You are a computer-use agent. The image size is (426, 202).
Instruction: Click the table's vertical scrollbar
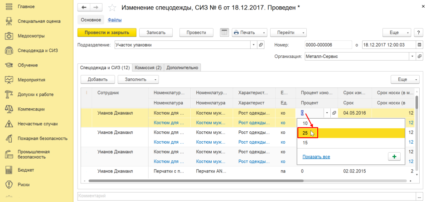pyautogui.click(x=417, y=101)
